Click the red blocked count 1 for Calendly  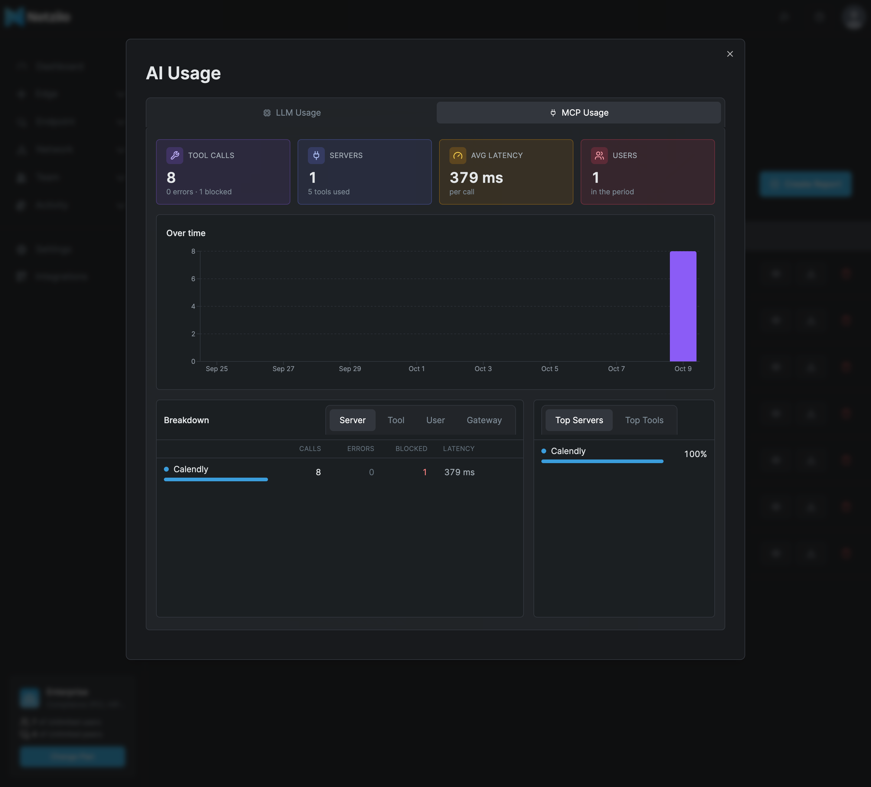pyautogui.click(x=425, y=472)
